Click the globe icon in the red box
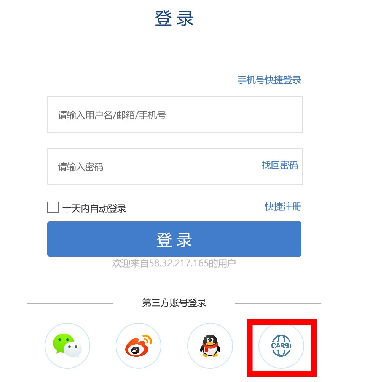Image resolution: width=370 pixels, height=382 pixels. (x=281, y=345)
